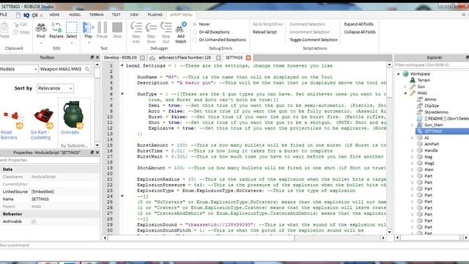
Task: Close the SETTINGS script tab
Action: tap(248, 58)
